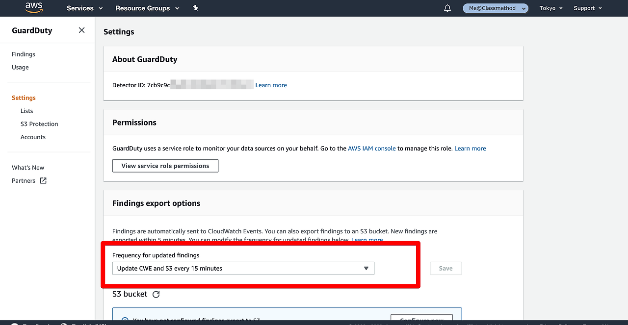The height and width of the screenshot is (325, 628).
Task: Open the Usage page
Action: click(20, 68)
